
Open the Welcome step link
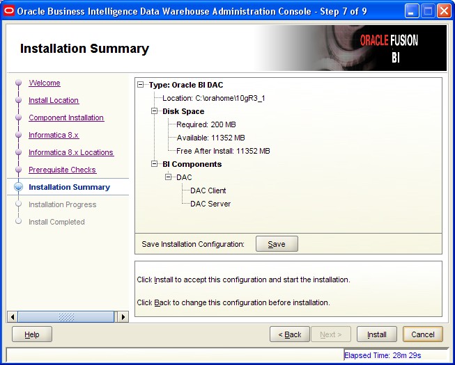[x=45, y=83]
